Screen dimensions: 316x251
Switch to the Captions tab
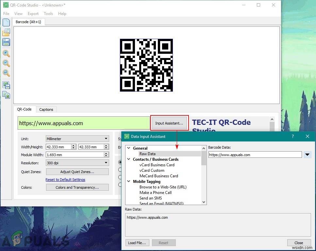pos(46,110)
